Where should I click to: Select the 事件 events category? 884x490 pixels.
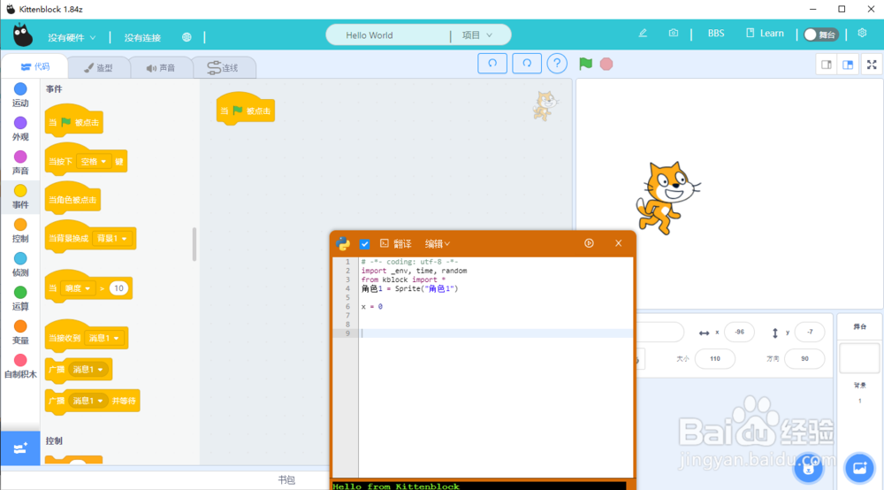(20, 196)
